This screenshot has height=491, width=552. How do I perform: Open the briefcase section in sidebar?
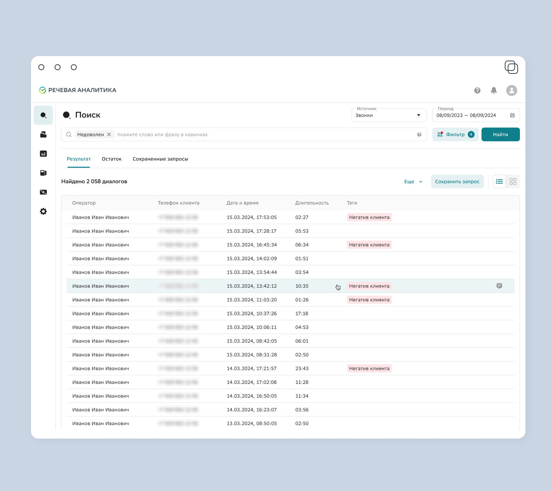pyautogui.click(x=43, y=134)
